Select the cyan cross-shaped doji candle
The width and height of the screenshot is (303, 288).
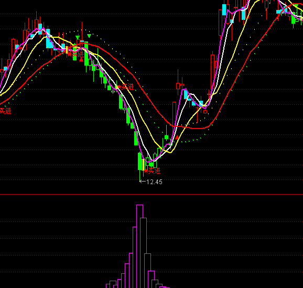click(209, 94)
